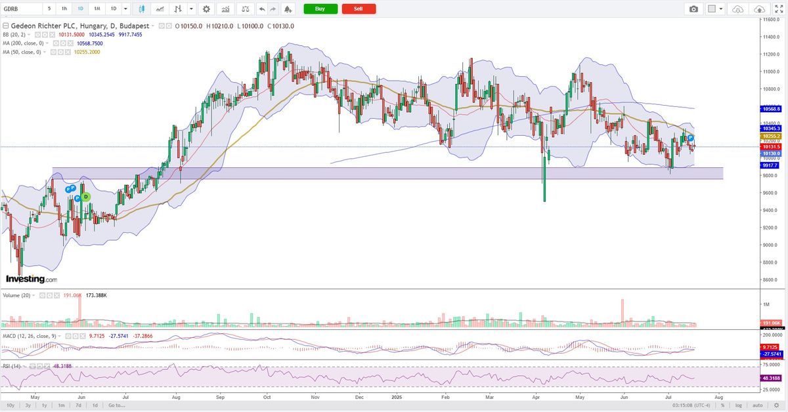
Task: Set the 10y date range
Action: [x=11, y=405]
